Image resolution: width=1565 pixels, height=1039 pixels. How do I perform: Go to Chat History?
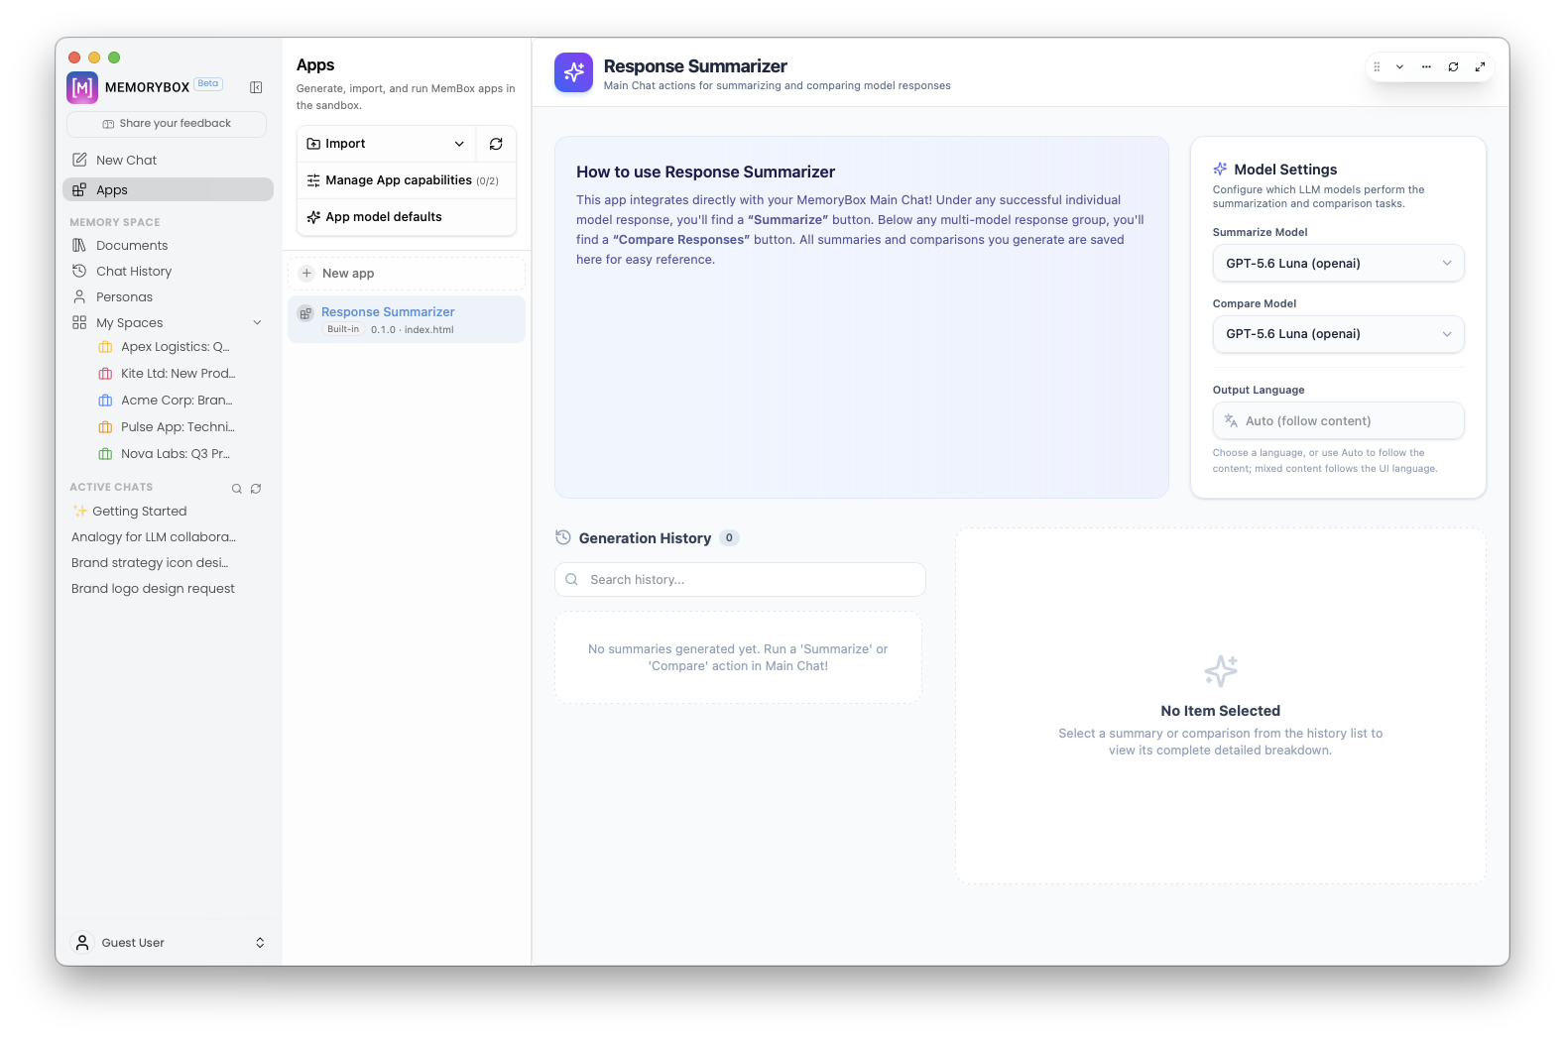tap(168, 271)
